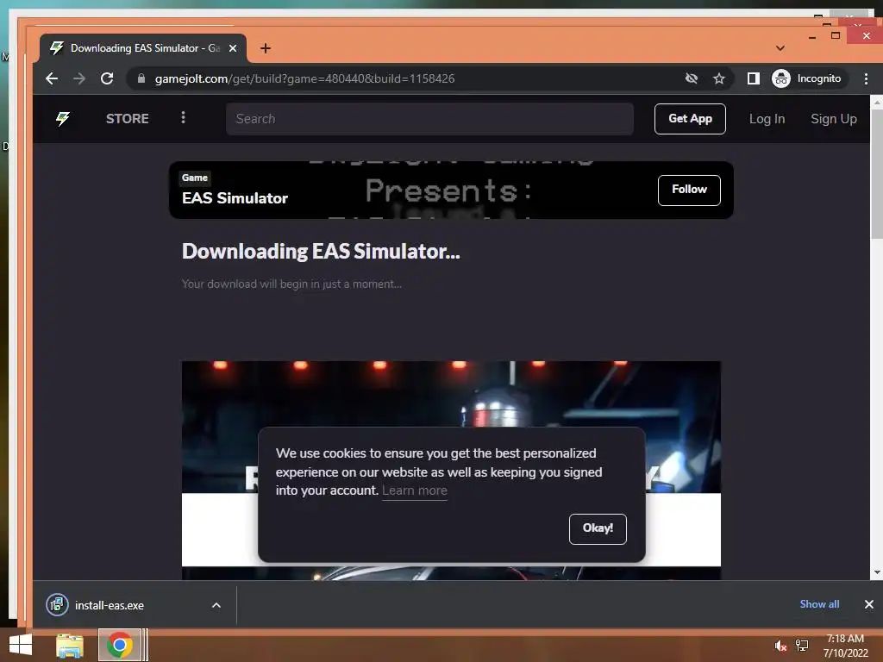This screenshot has width=883, height=662.
Task: Click the Get App button
Action: (x=690, y=119)
